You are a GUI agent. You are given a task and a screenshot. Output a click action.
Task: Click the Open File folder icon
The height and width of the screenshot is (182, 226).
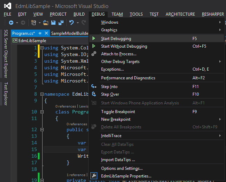pos(46,23)
